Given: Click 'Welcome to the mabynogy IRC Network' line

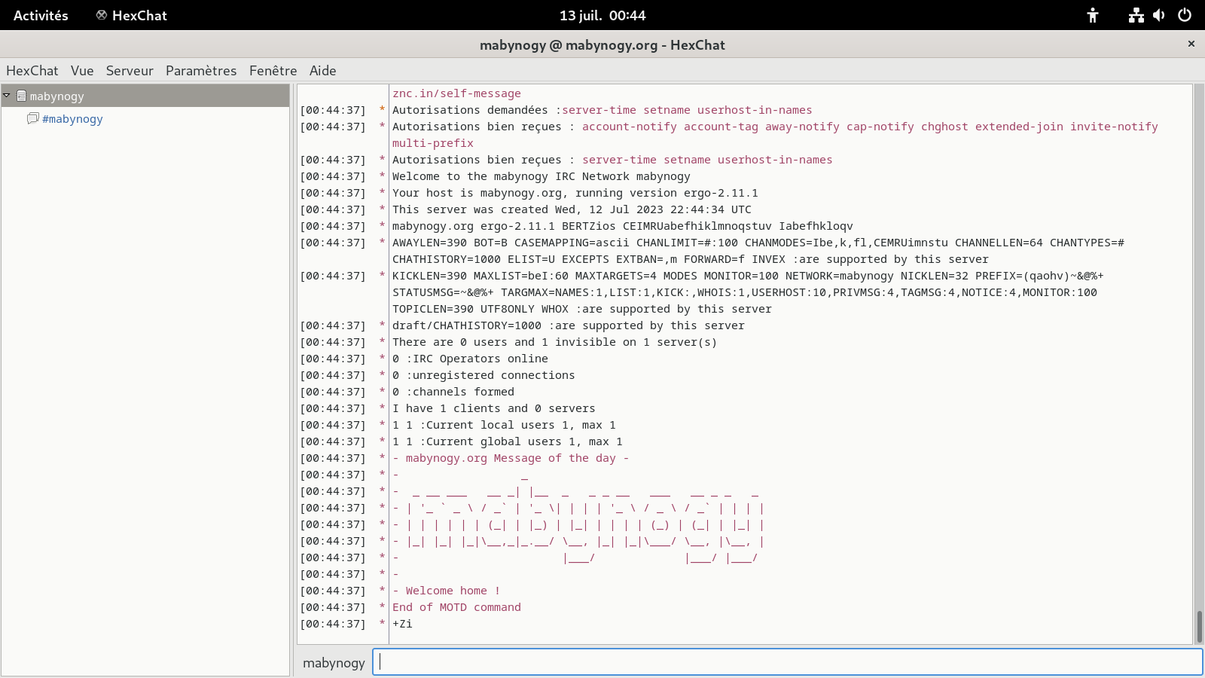Looking at the screenshot, I should coord(541,176).
